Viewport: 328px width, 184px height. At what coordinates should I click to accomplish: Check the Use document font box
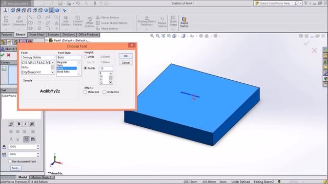coord(10,162)
